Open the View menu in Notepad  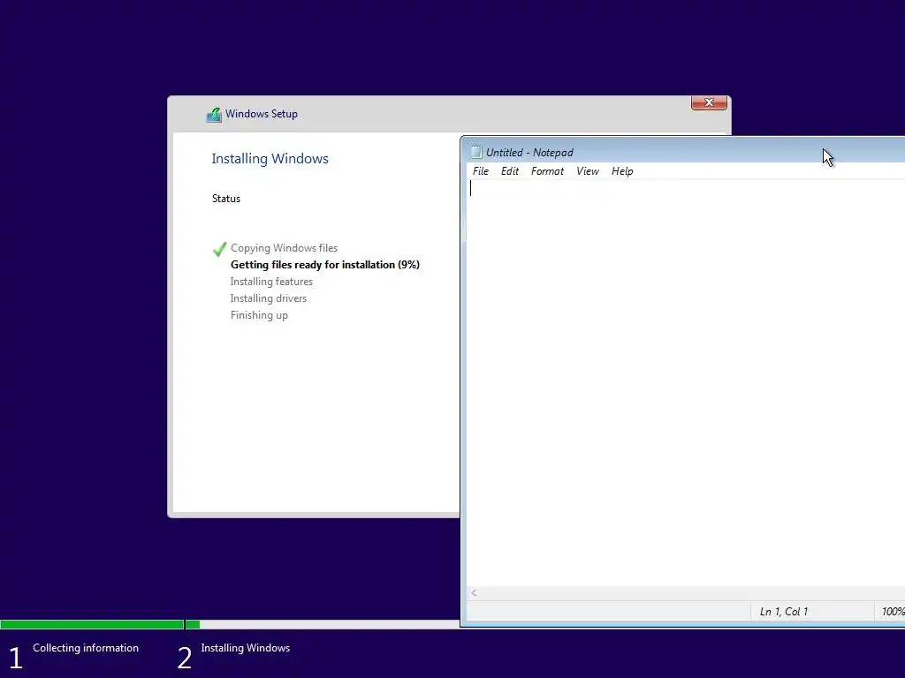[588, 171]
